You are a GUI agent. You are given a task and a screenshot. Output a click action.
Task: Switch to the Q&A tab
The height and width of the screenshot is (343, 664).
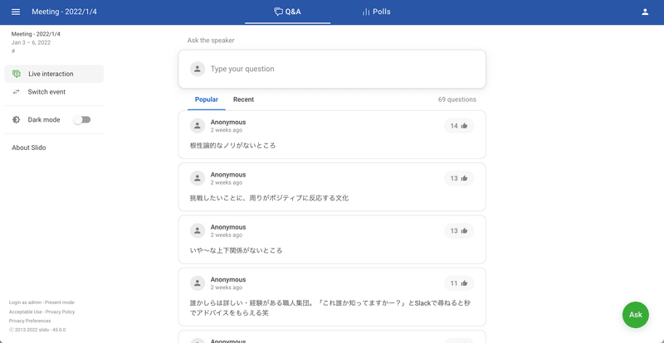coord(287,12)
